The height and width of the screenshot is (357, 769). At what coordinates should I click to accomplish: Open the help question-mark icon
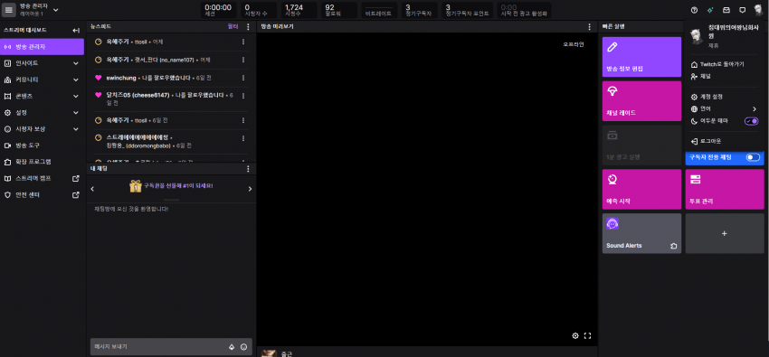694,10
